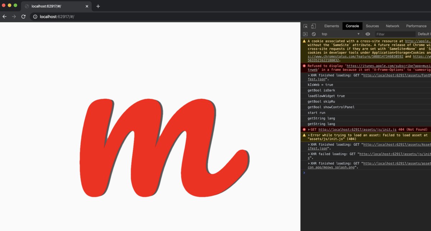431x231 pixels.
Task: Activate the inspect element picker icon
Action: pyautogui.click(x=305, y=26)
